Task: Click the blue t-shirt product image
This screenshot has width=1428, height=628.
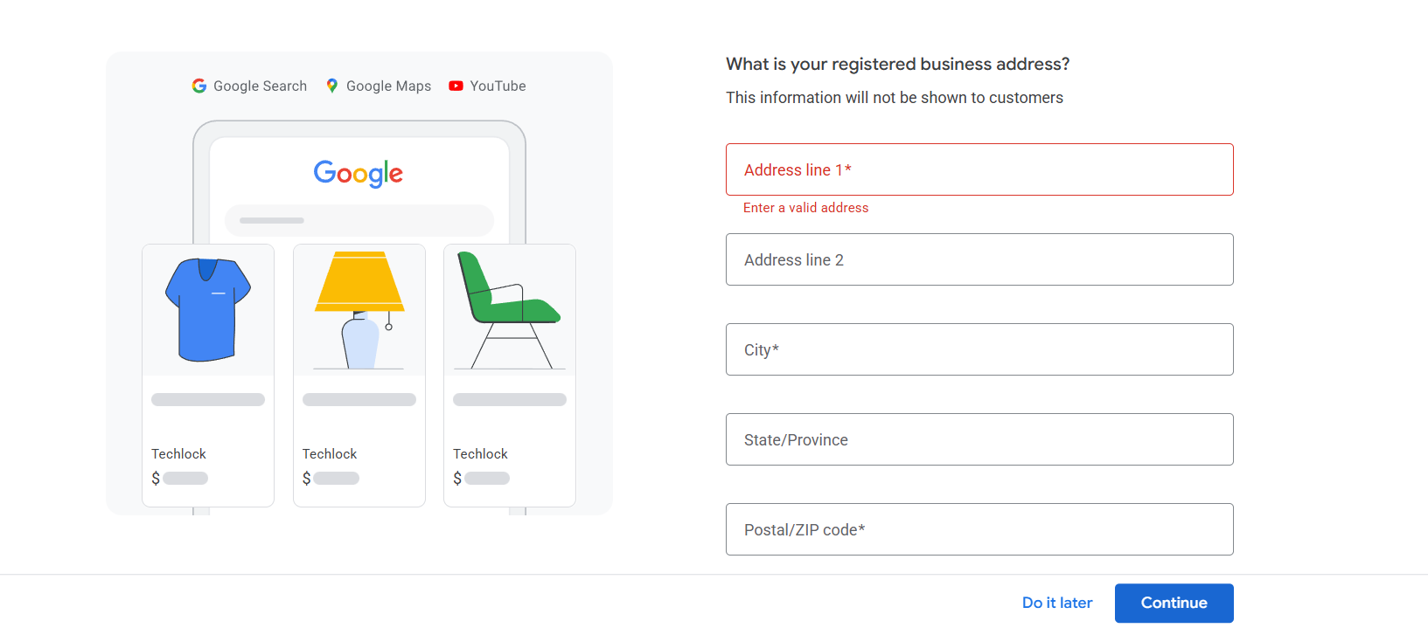Action: [208, 310]
